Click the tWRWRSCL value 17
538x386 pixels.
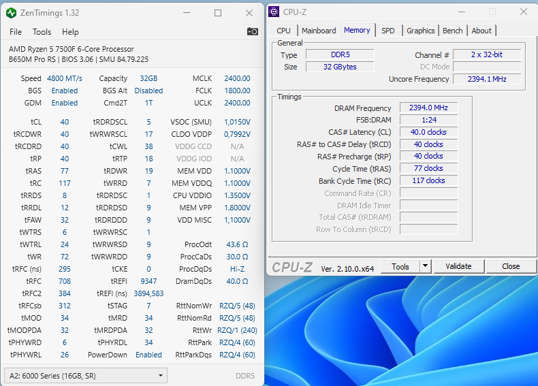[x=148, y=135]
